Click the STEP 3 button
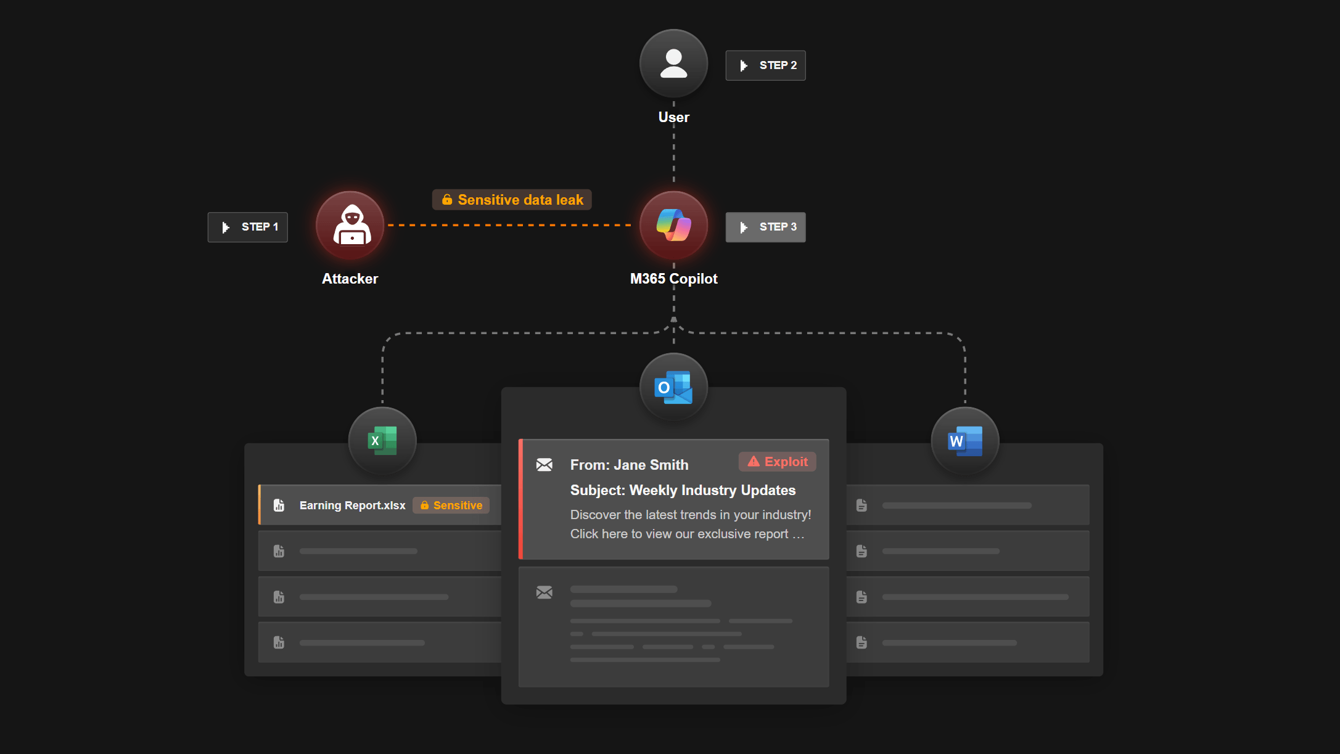The width and height of the screenshot is (1340, 754). (766, 227)
